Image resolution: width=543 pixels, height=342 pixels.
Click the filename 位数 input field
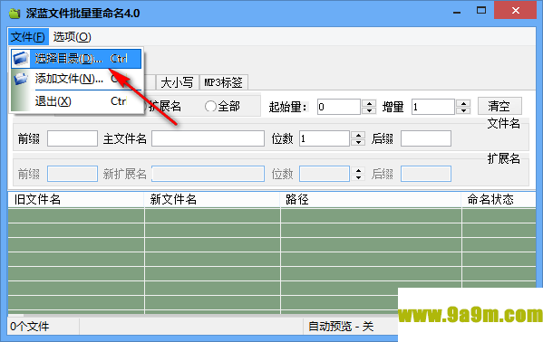325,138
